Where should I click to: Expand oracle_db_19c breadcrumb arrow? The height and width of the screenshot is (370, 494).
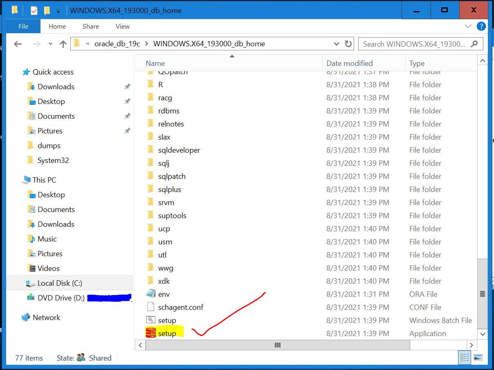pyautogui.click(x=147, y=44)
